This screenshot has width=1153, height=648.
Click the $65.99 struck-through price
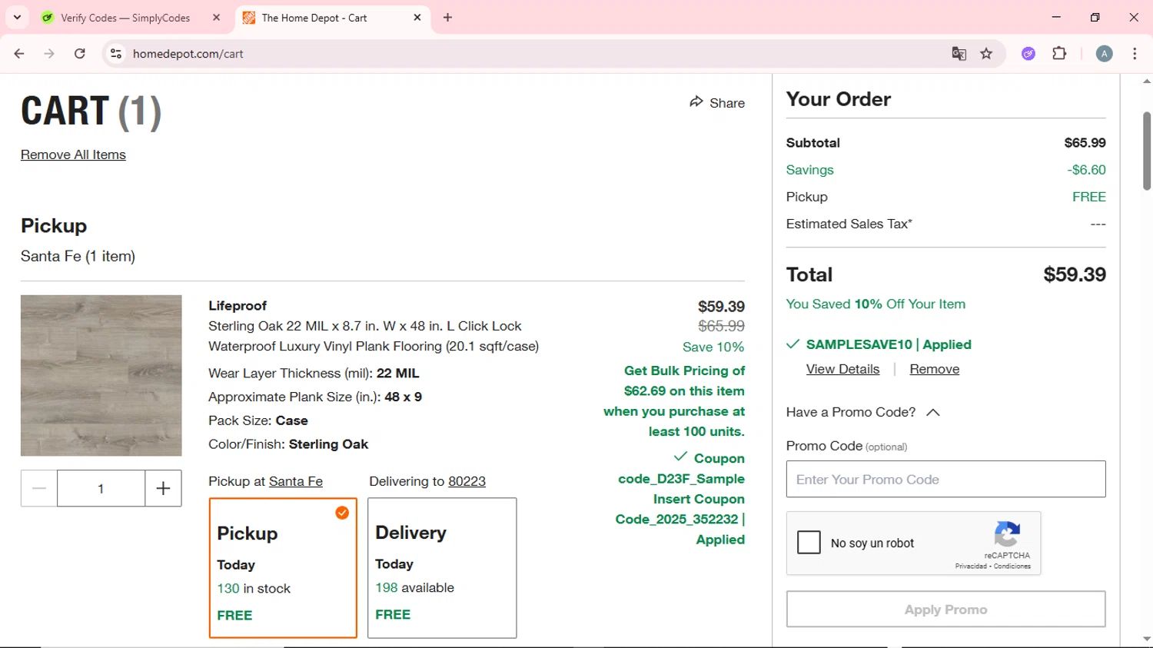721,326
